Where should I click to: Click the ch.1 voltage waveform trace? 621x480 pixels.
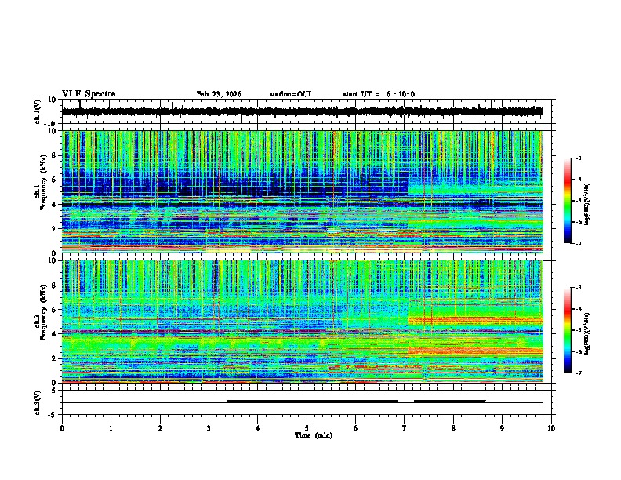coord(302,111)
